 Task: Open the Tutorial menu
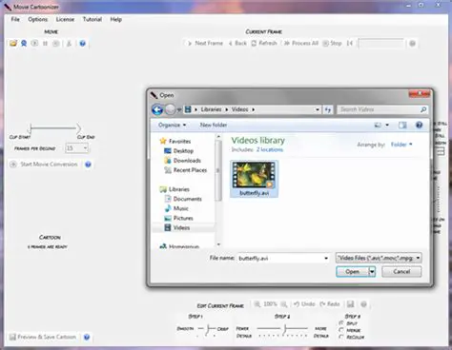click(92, 19)
